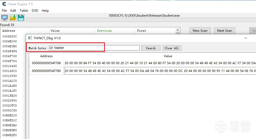The width and height of the screenshot is (256, 139).
Task: Select address 00B6EDF0 in scan list
Action: click(x=10, y=135)
